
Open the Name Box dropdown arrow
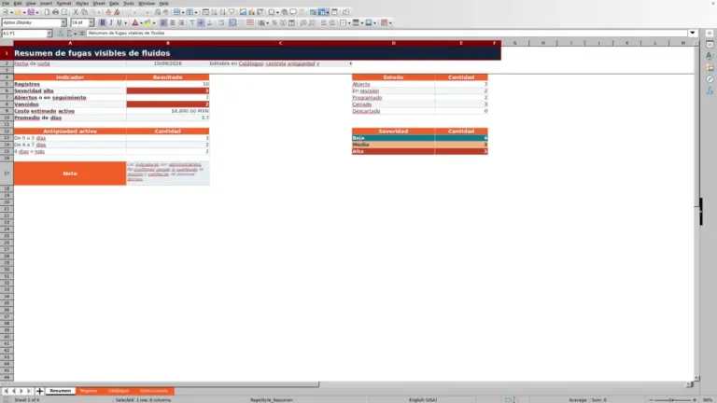pyautogui.click(x=49, y=34)
